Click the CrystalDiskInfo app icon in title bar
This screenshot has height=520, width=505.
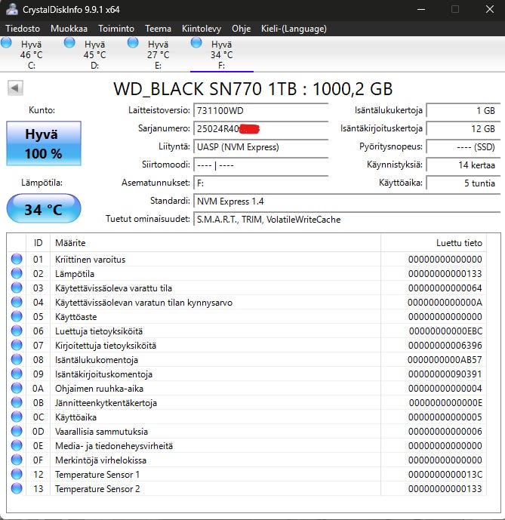pos(12,9)
